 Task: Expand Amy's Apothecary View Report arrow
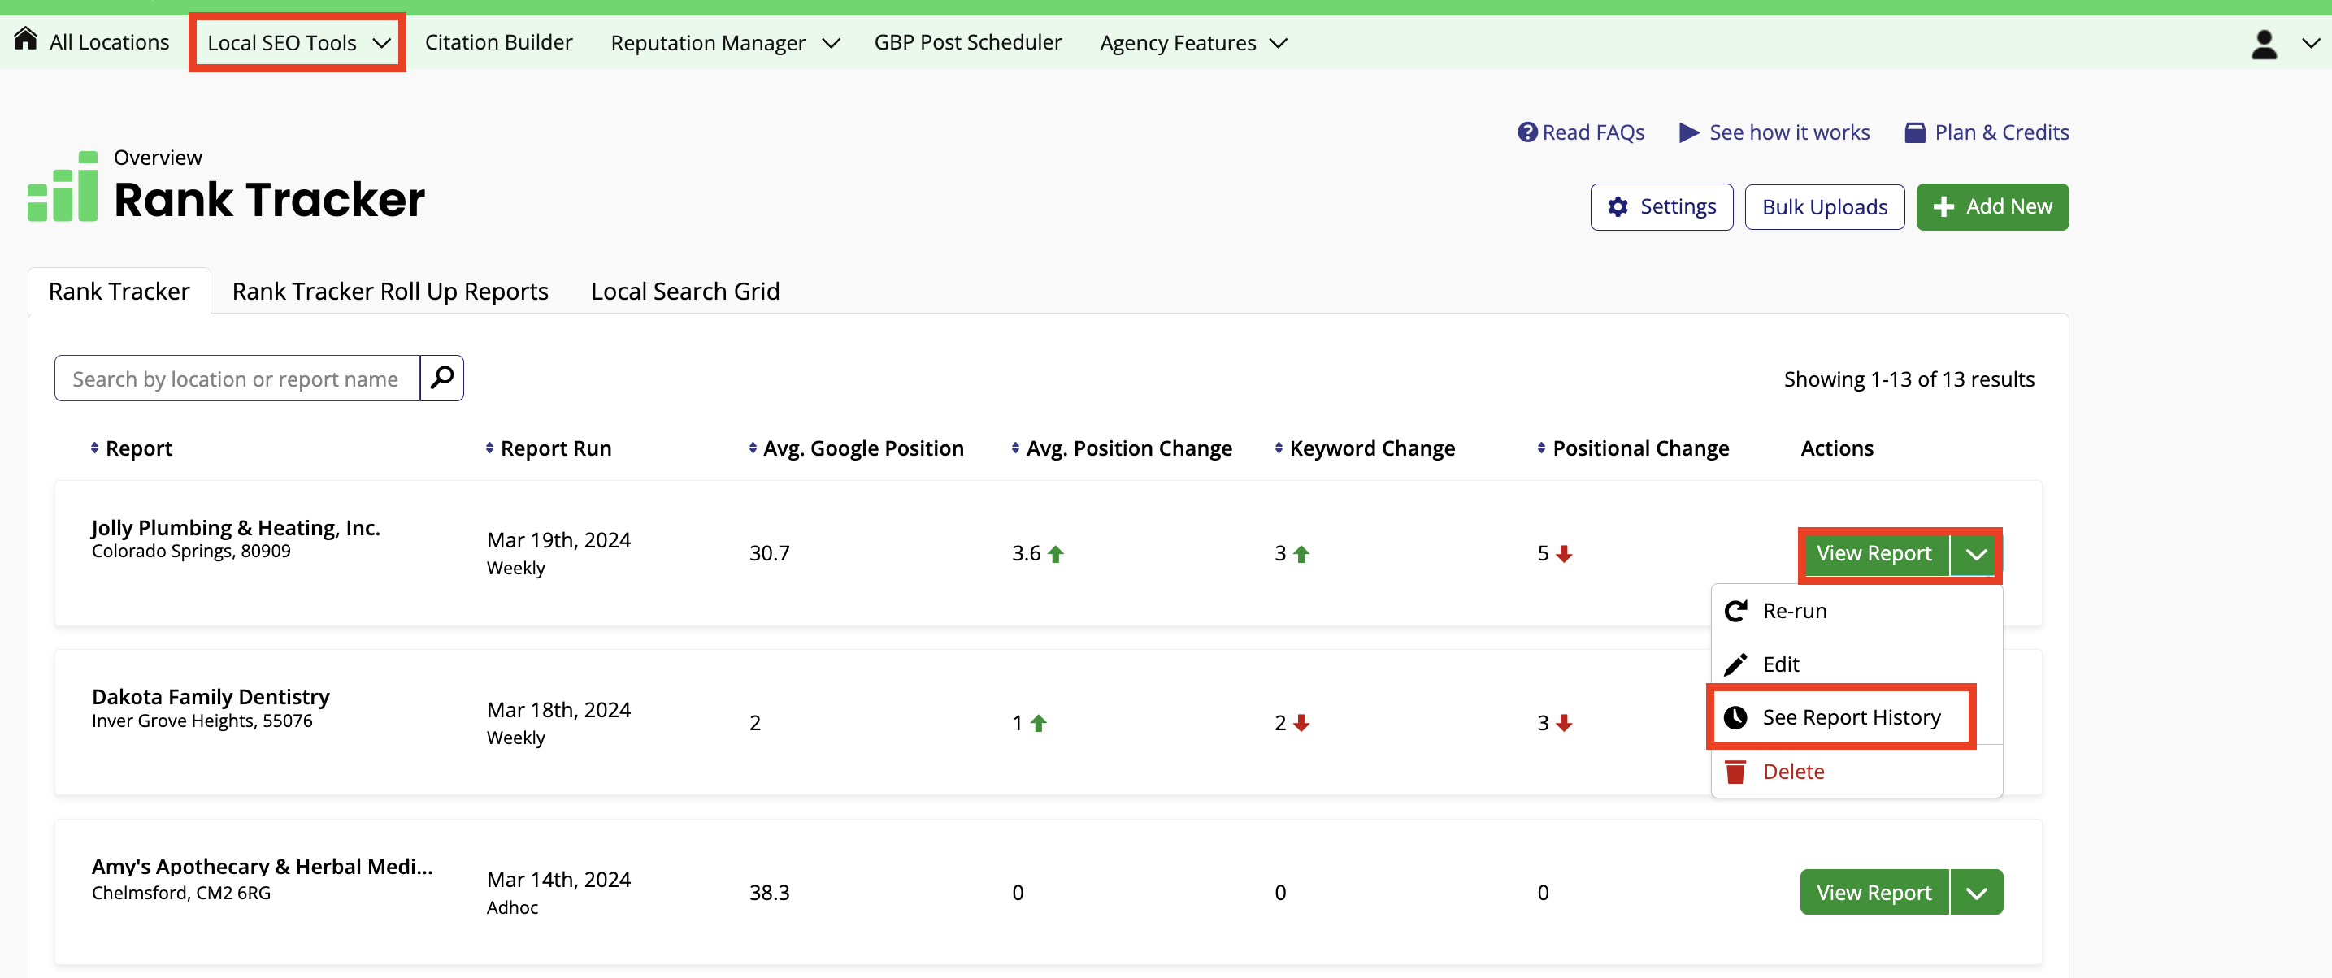pyautogui.click(x=1976, y=892)
